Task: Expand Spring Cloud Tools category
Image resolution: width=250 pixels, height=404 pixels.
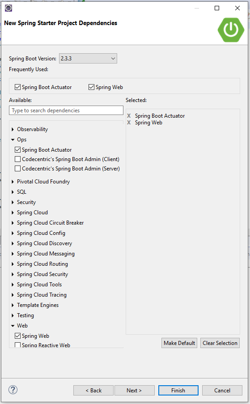Action: pos(13,285)
